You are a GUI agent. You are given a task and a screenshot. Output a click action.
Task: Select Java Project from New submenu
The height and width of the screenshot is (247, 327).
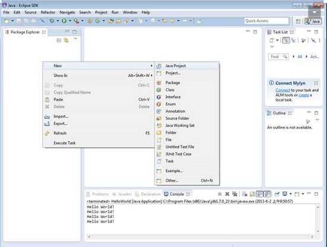187,66
